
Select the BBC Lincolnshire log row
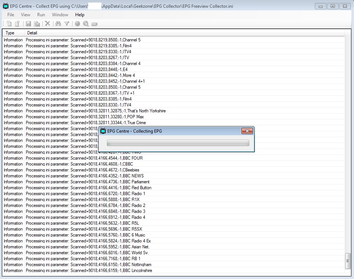pos(111,271)
